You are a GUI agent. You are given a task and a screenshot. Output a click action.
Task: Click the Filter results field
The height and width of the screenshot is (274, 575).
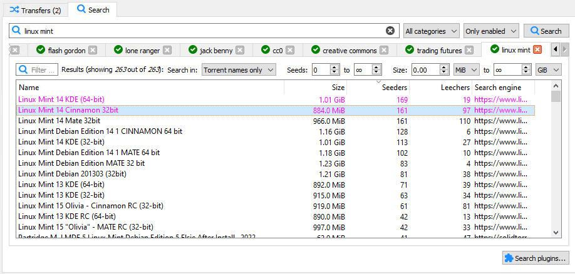click(37, 69)
